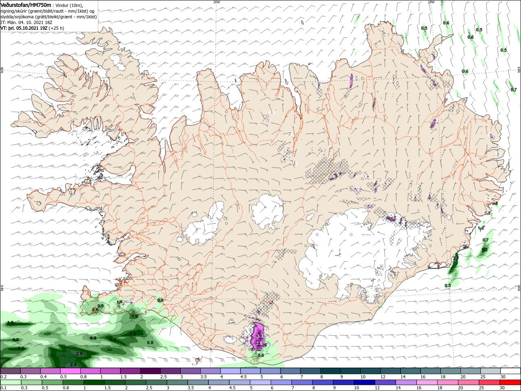The image size is (521, 391).
Task: Click the '20W' longitude label
Action: (x=217, y=2)
